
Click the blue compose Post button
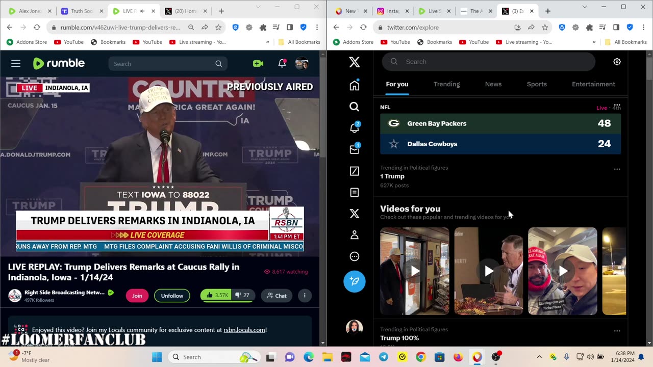pos(354,281)
